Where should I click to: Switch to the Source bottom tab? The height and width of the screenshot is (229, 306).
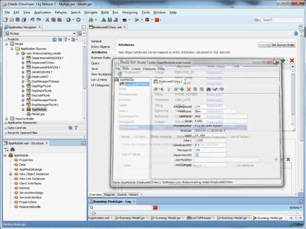[x=122, y=195]
